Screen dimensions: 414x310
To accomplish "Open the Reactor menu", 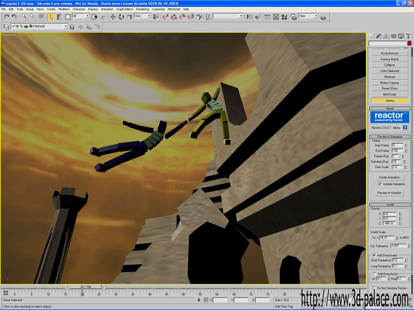I will 93,9.
